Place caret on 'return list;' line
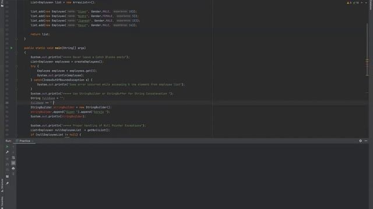The height and width of the screenshot is (209, 373). click(x=40, y=34)
